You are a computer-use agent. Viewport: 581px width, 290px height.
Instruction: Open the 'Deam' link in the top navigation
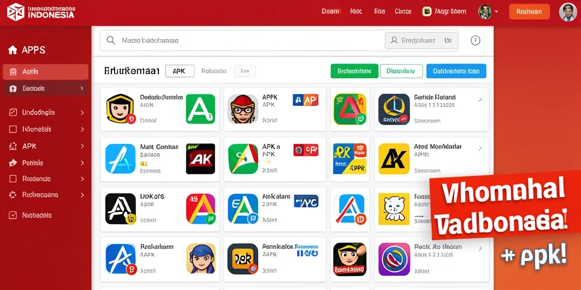point(331,11)
